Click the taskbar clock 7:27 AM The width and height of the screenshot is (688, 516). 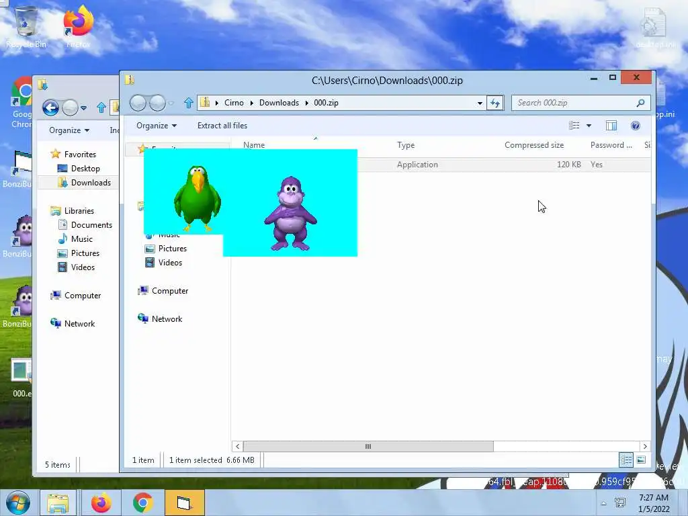654,498
